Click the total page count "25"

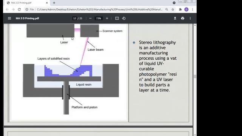click(81, 19)
